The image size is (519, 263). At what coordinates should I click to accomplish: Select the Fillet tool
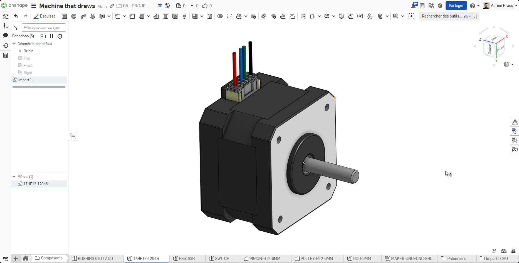118,16
